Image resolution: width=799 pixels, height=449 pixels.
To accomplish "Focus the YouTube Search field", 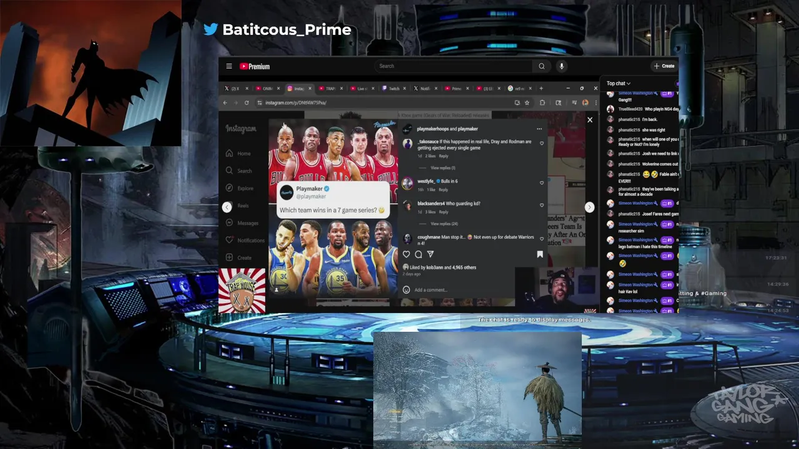I will (x=454, y=66).
